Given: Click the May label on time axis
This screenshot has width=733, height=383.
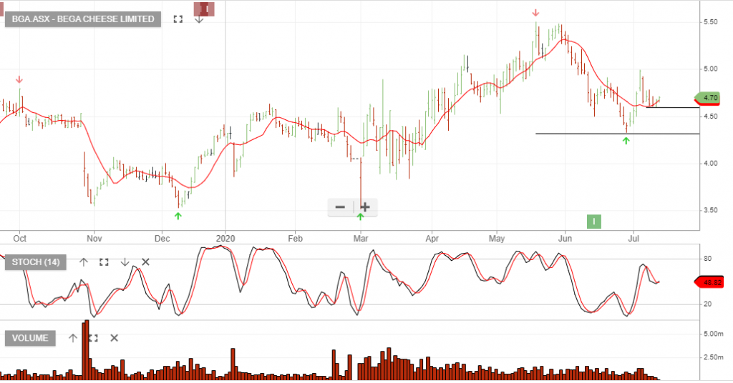Looking at the screenshot, I should (x=497, y=239).
